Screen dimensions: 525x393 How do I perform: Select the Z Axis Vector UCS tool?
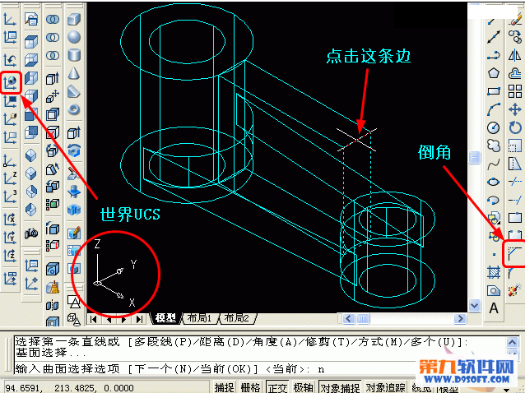(x=10, y=178)
